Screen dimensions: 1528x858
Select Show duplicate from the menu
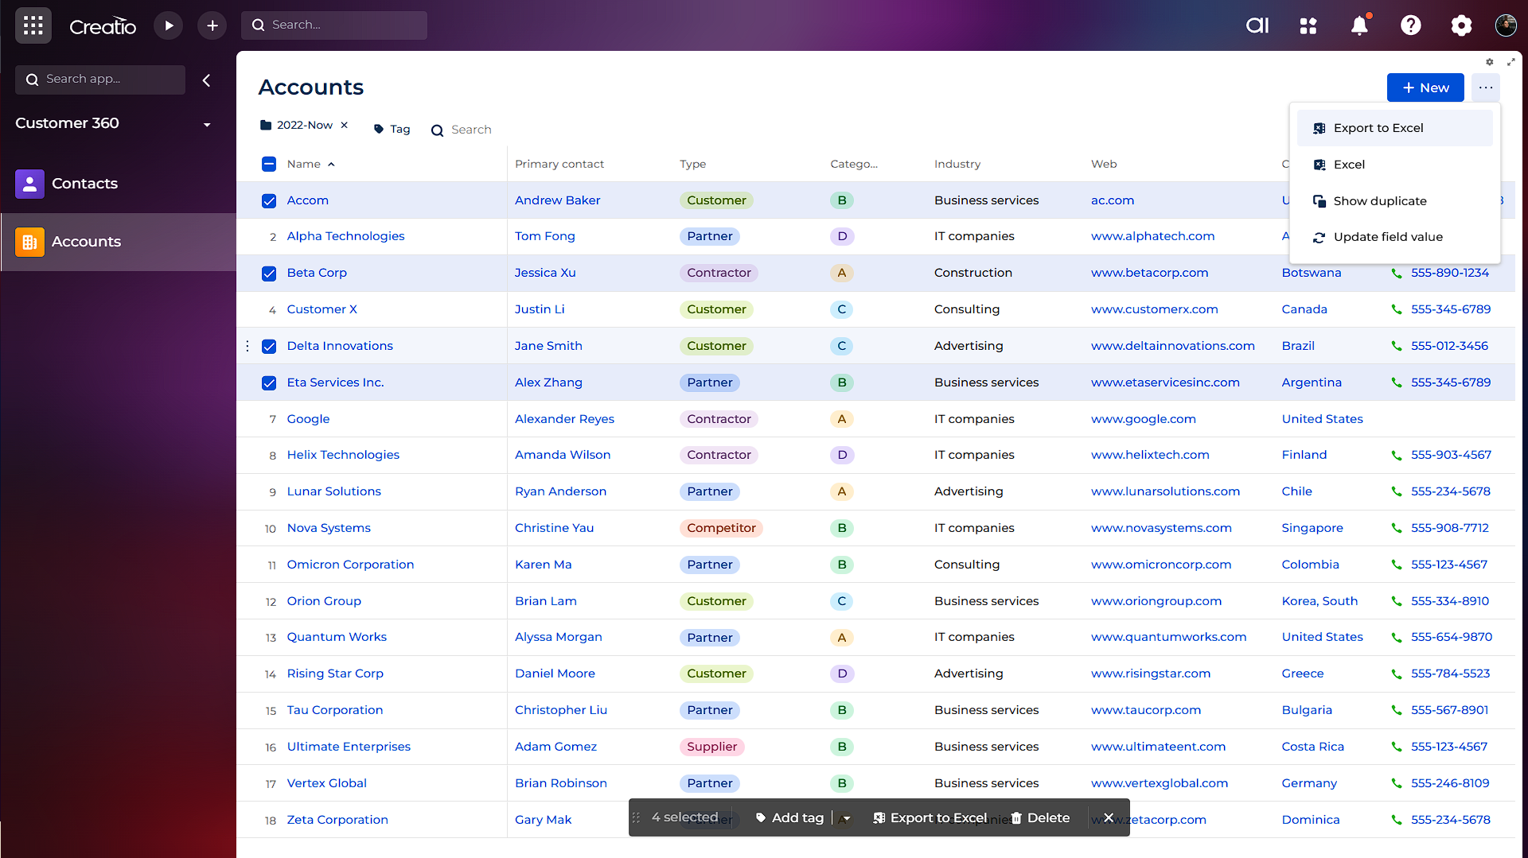pos(1379,201)
